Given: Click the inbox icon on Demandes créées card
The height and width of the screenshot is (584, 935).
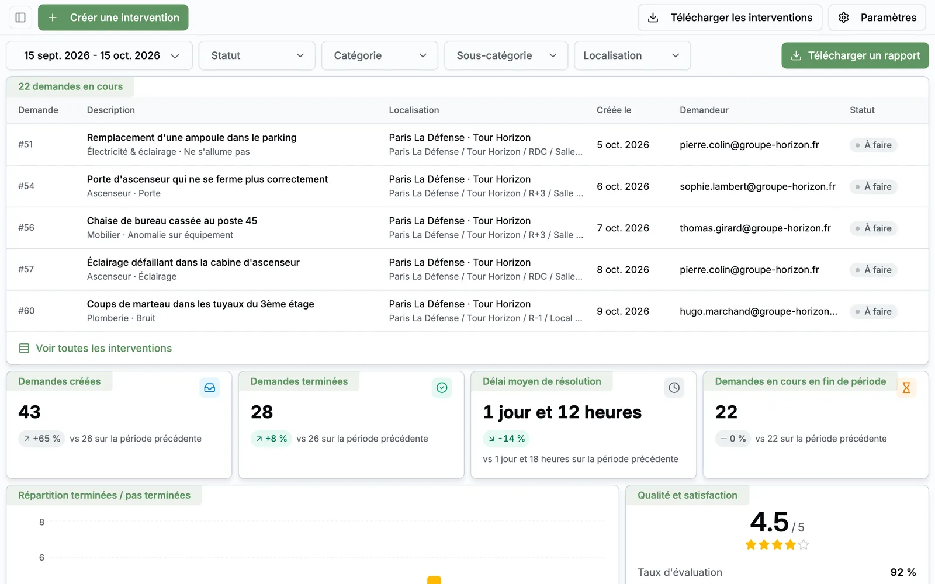Looking at the screenshot, I should click(210, 388).
